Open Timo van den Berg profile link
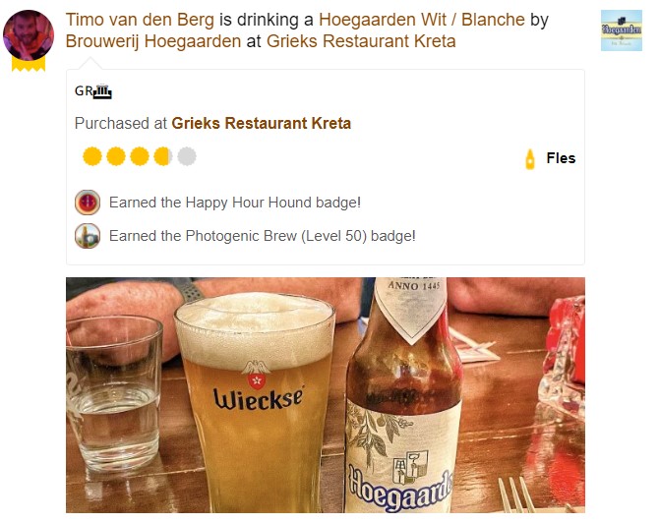 pos(140,20)
